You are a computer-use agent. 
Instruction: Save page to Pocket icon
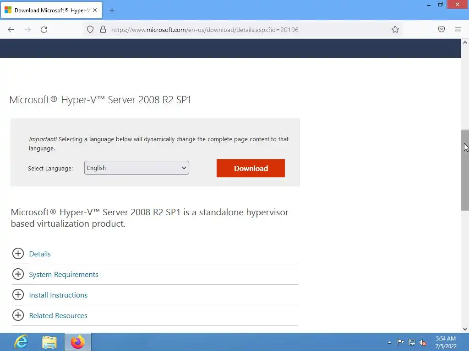[442, 29]
